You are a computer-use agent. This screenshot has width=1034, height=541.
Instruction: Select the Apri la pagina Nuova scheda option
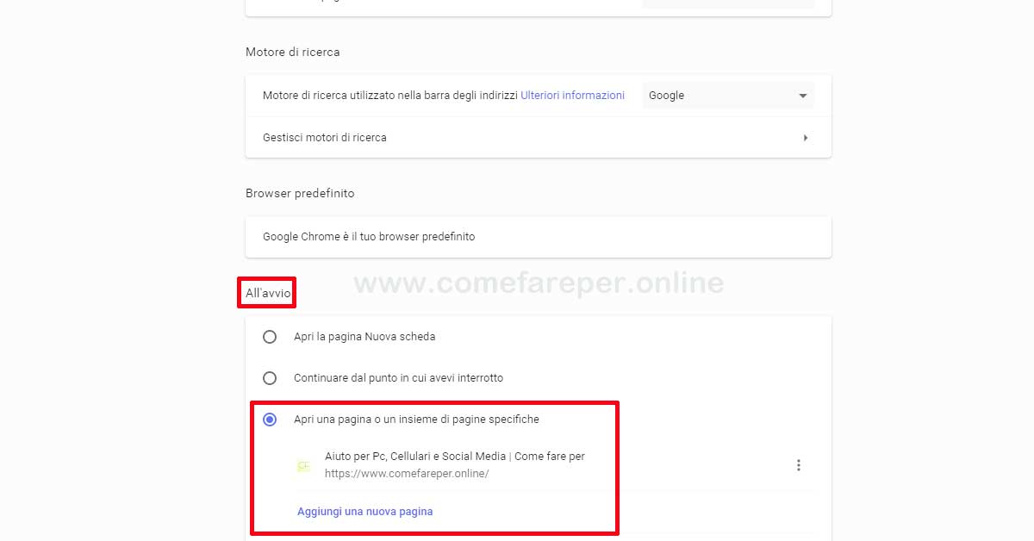tap(269, 337)
